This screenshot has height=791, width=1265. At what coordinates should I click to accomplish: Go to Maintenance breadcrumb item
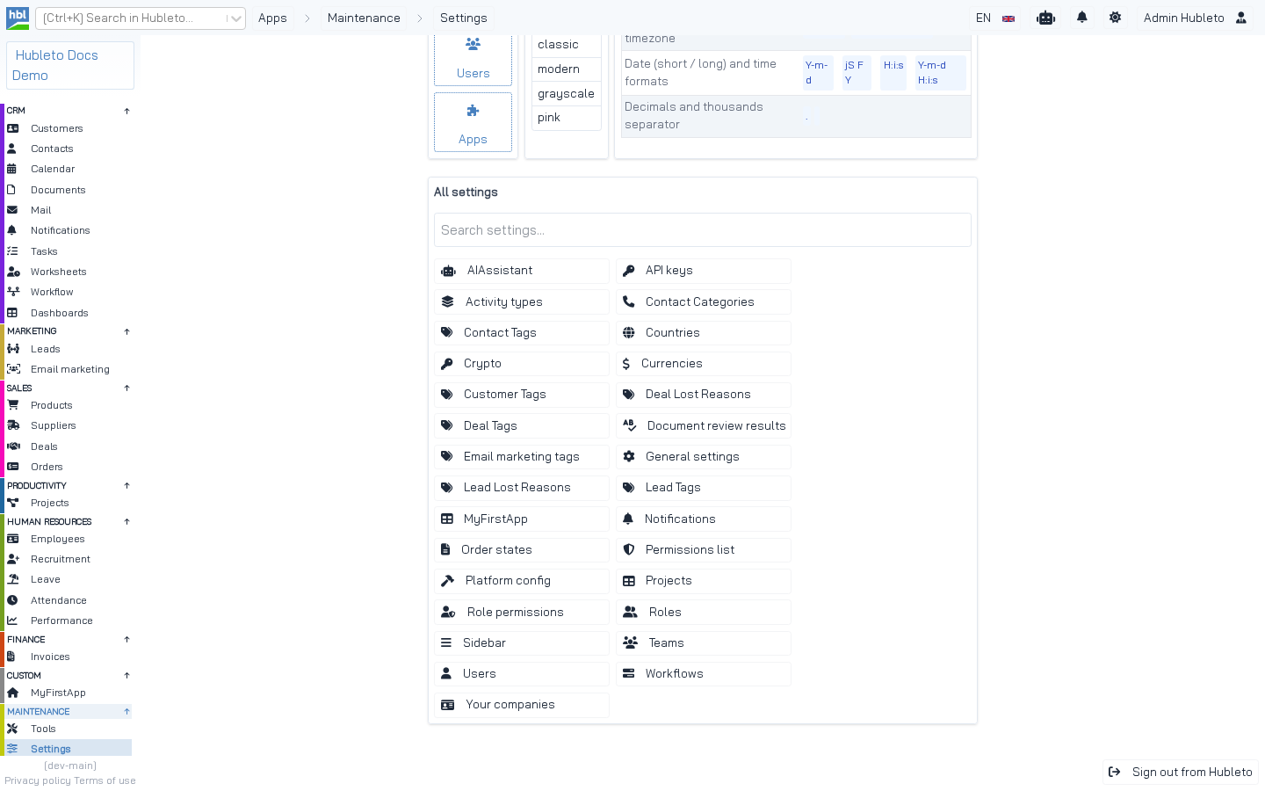pyautogui.click(x=364, y=18)
